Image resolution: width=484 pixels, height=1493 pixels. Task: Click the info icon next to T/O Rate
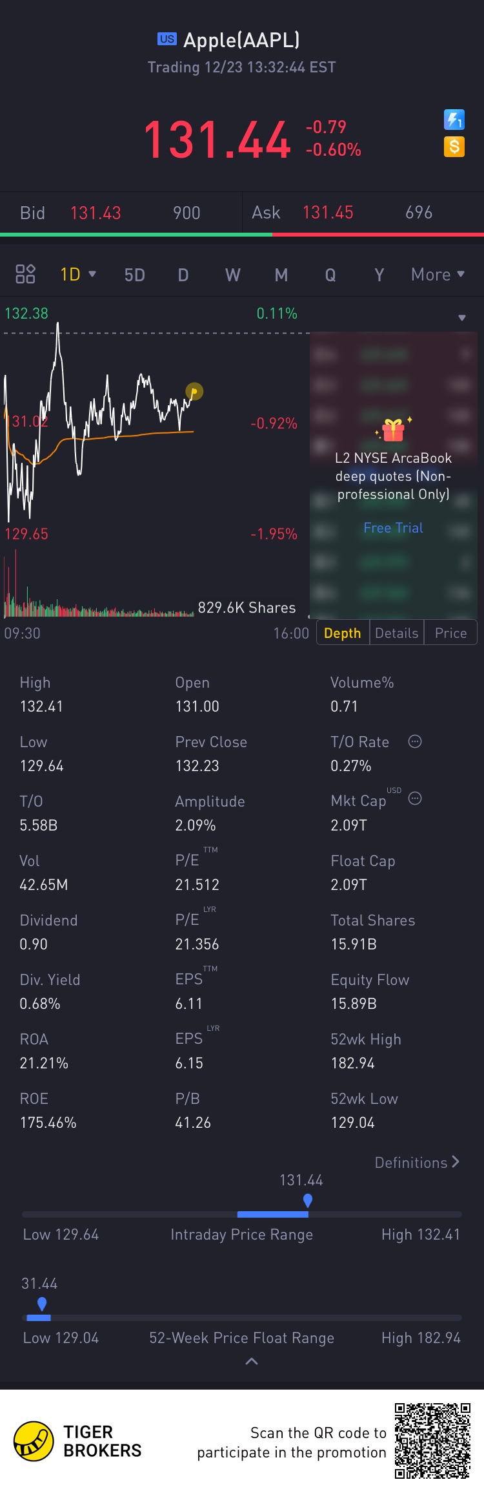[415, 741]
